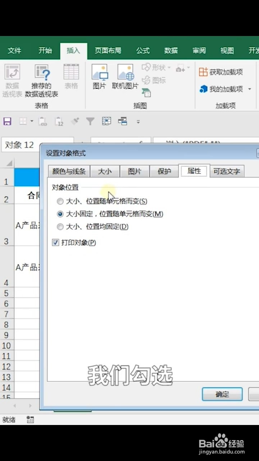The width and height of the screenshot is (259, 461).
Task: Open the 可选文字 dialog tab
Action: click(x=227, y=171)
